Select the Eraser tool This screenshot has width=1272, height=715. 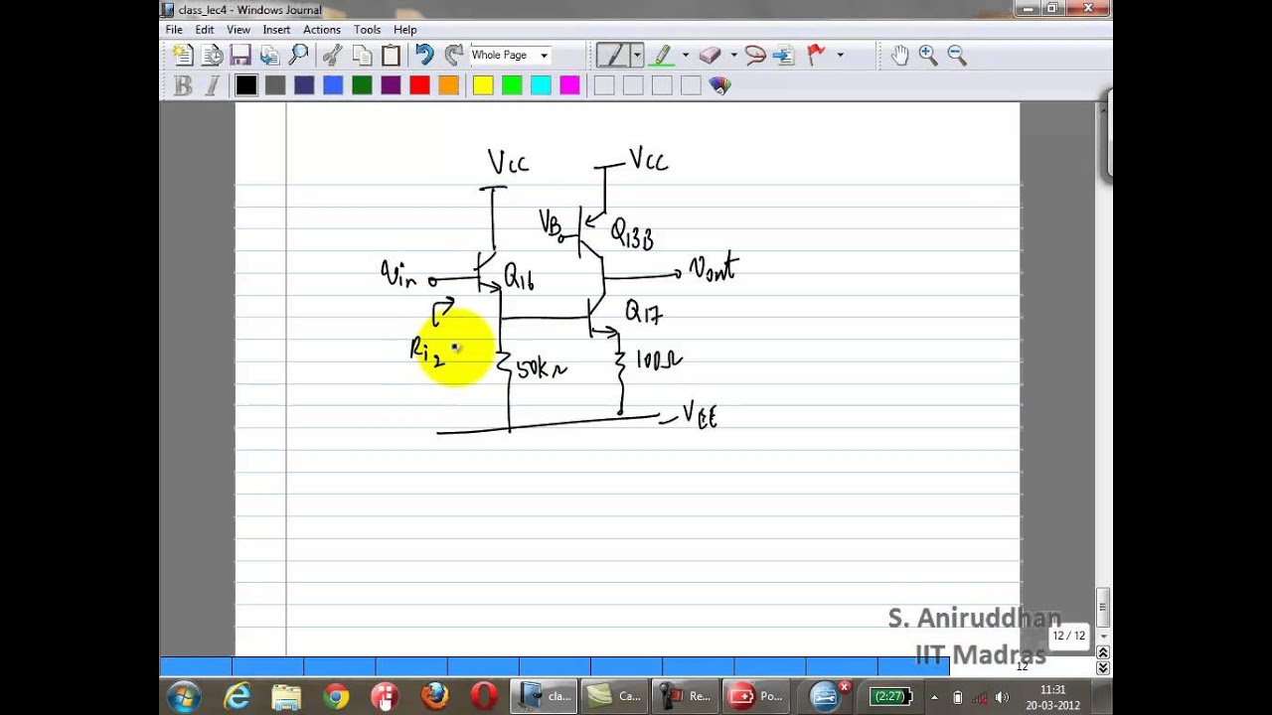click(x=710, y=56)
